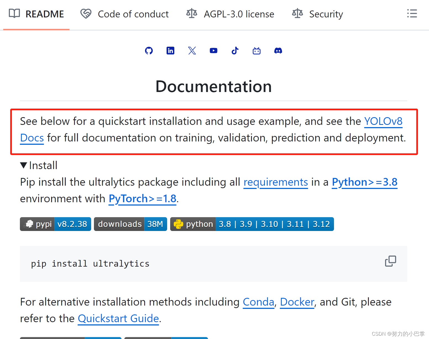Click the downloads 38M badge
This screenshot has width=429, height=339.
pos(130,224)
